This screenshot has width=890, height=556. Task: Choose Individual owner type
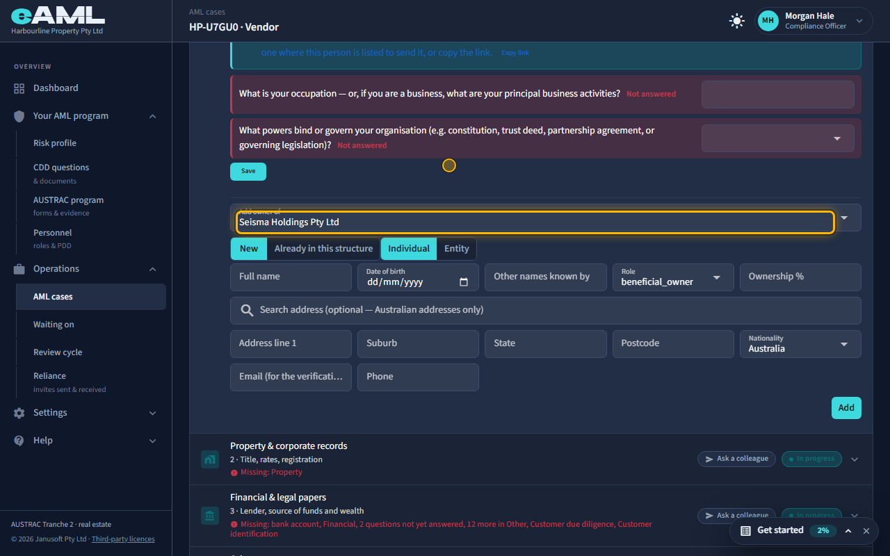(409, 249)
